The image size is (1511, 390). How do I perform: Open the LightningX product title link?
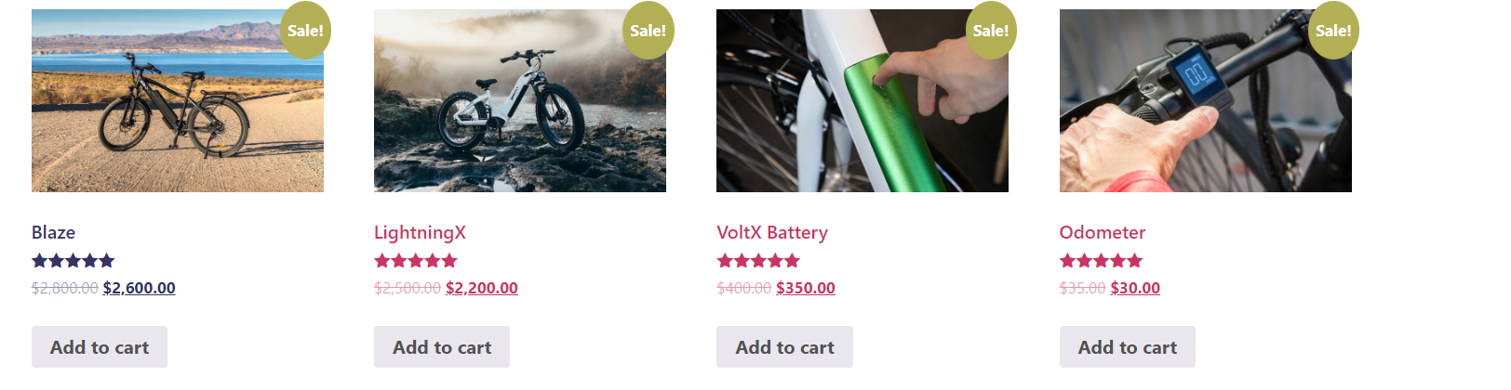(420, 232)
